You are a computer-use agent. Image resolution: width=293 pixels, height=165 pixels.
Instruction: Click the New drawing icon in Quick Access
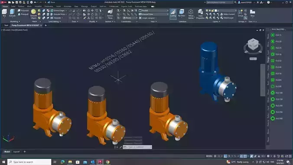[10, 2]
